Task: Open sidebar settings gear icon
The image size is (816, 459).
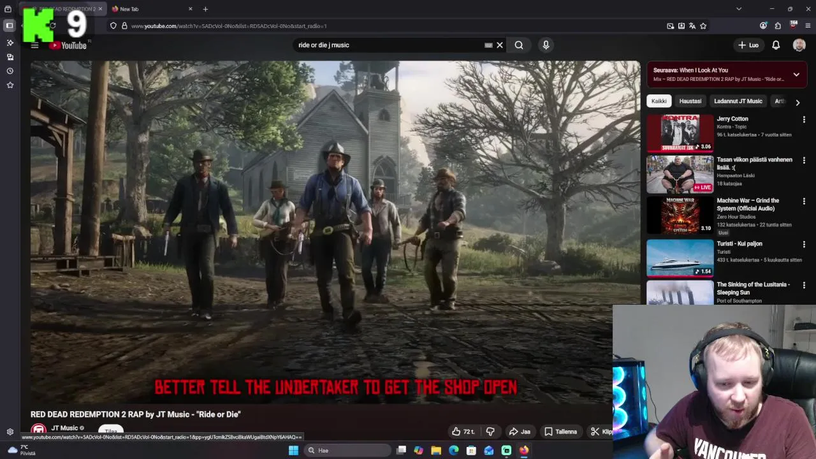Action: 10,432
